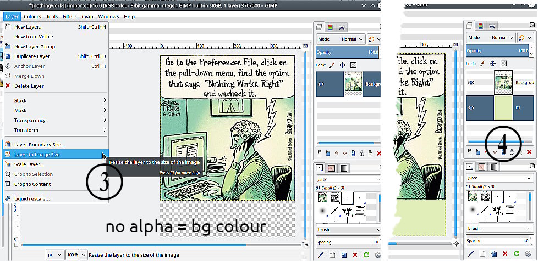This screenshot has width=538, height=261.
Task: Click Duplicate brush icon in right window
Action: [493, 253]
